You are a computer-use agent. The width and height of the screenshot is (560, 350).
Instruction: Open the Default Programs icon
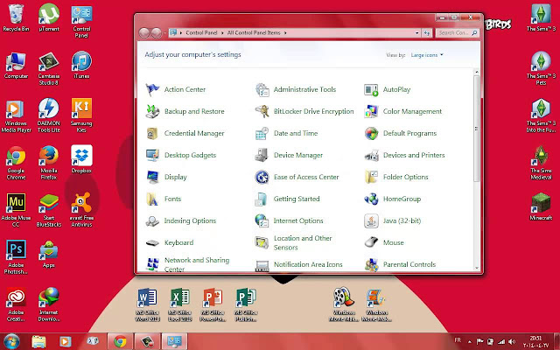371,133
